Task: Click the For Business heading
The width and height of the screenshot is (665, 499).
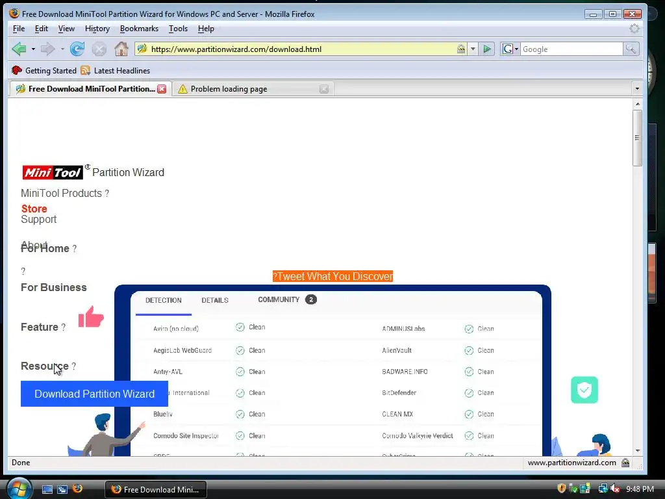Action: (54, 288)
